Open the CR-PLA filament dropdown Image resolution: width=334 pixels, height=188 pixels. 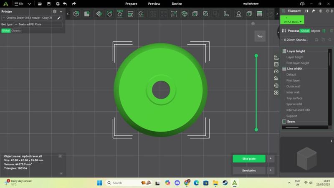(292, 20)
